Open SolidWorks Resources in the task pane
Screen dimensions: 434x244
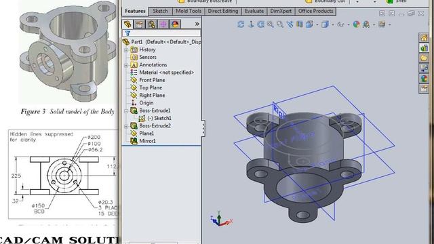(x=424, y=38)
